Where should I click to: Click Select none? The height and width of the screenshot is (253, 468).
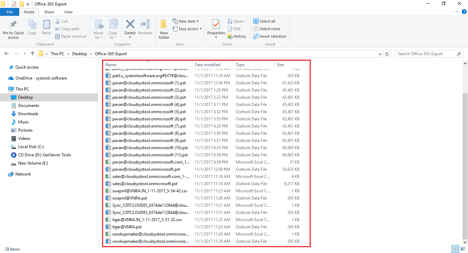[x=267, y=29]
